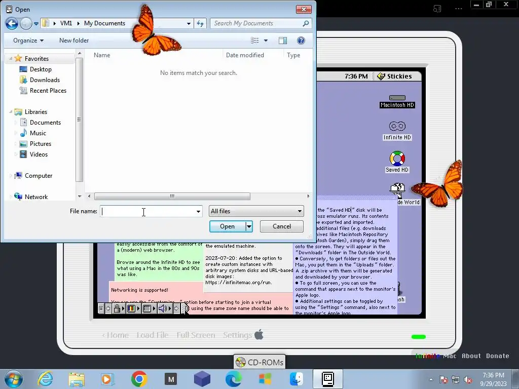
Task: Click Load File below Mac screen
Action: point(153,335)
